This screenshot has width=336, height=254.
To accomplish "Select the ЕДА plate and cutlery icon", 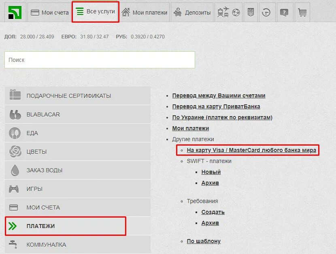I will pyautogui.click(x=15, y=133).
